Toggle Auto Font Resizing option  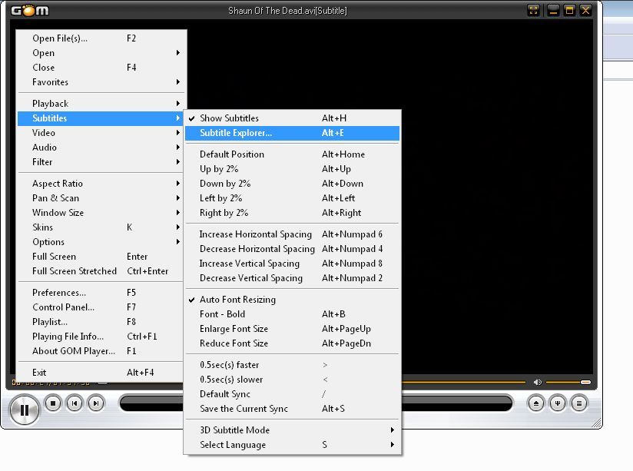(x=292, y=300)
